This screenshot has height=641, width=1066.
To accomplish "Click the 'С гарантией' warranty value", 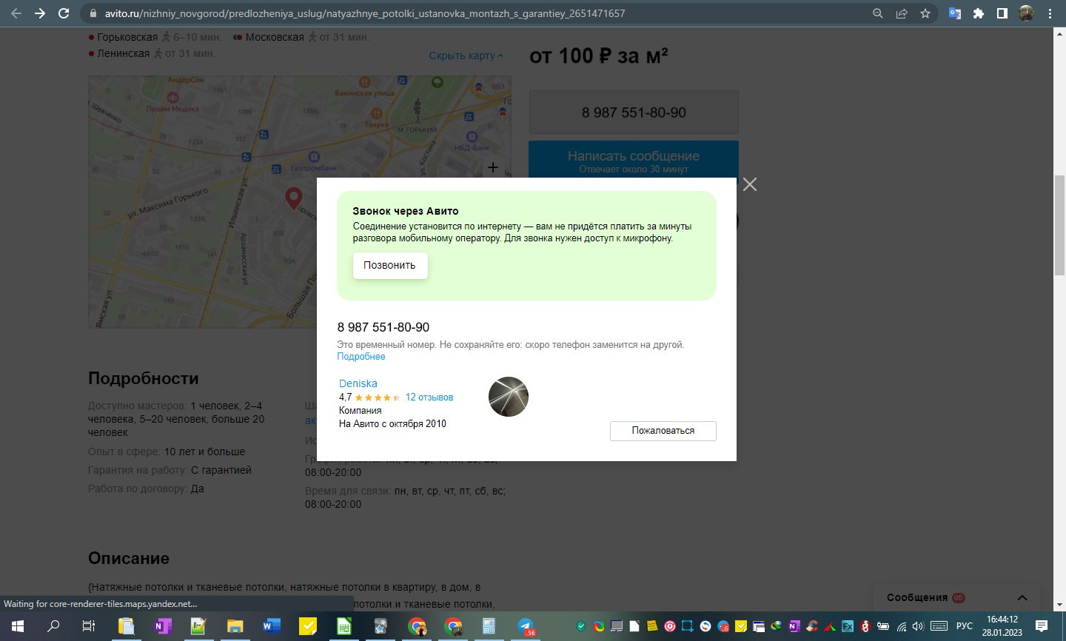I will click(x=221, y=470).
